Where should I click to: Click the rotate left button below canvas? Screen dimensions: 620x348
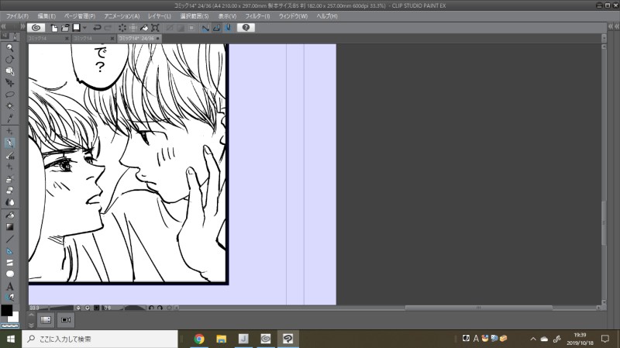click(x=151, y=308)
